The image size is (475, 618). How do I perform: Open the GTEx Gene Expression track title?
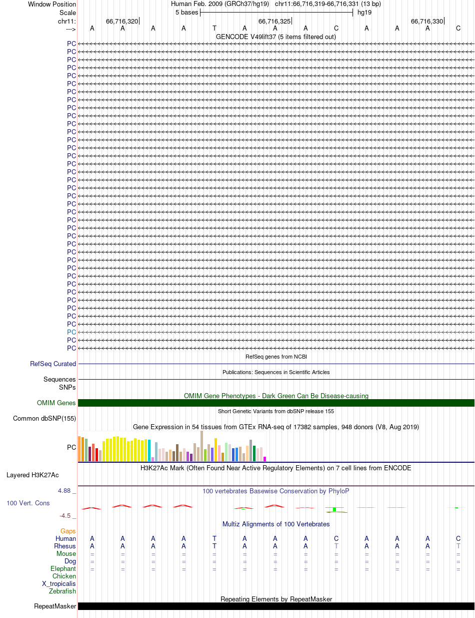[x=276, y=427]
